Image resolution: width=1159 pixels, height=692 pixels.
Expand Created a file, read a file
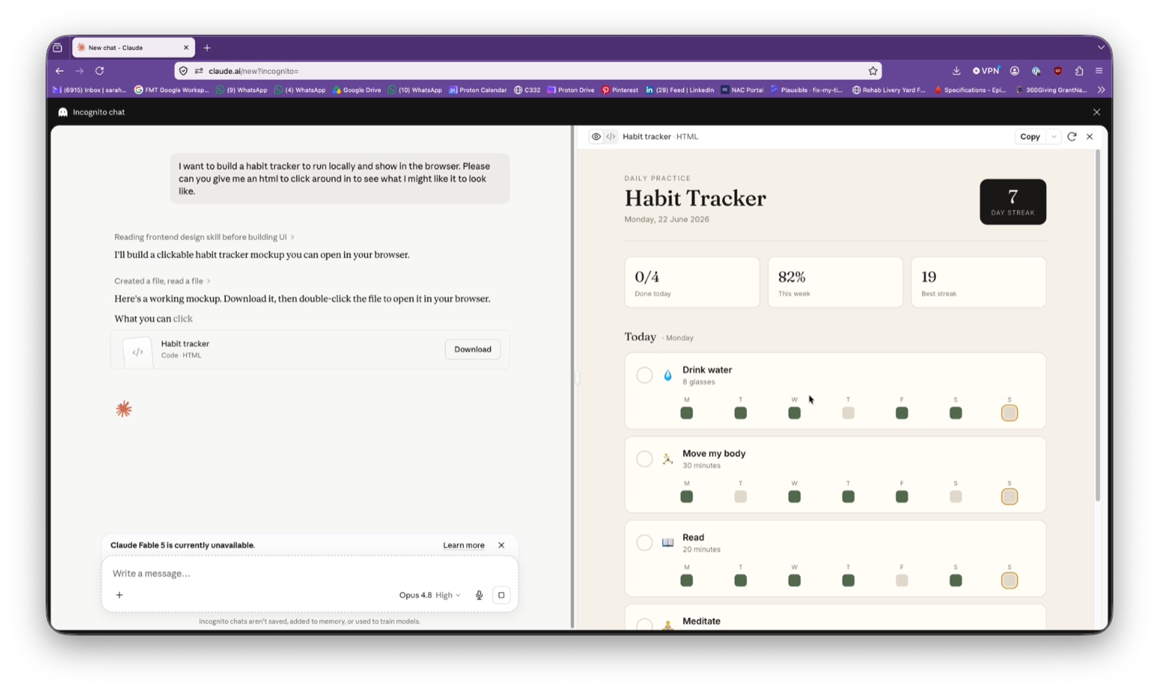[162, 281]
